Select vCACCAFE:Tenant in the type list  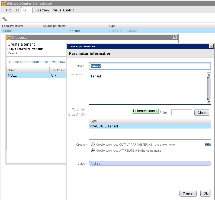coord(150,126)
